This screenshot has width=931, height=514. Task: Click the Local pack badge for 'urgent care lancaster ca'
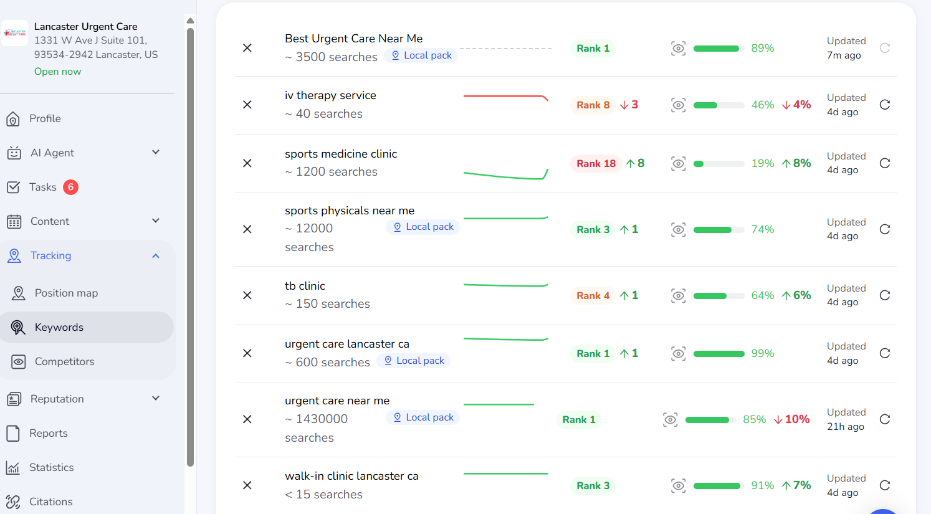414,361
